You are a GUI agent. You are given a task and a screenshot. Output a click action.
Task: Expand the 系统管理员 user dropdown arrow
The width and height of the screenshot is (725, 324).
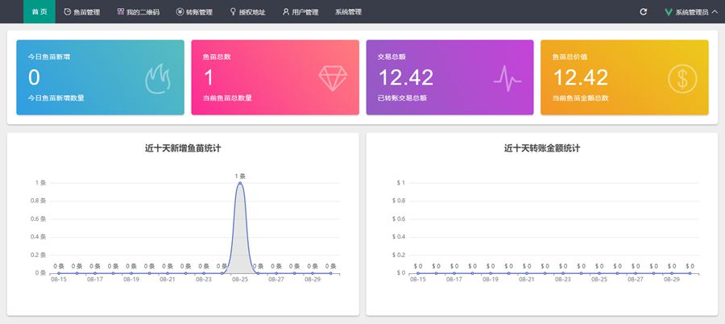pyautogui.click(x=715, y=12)
